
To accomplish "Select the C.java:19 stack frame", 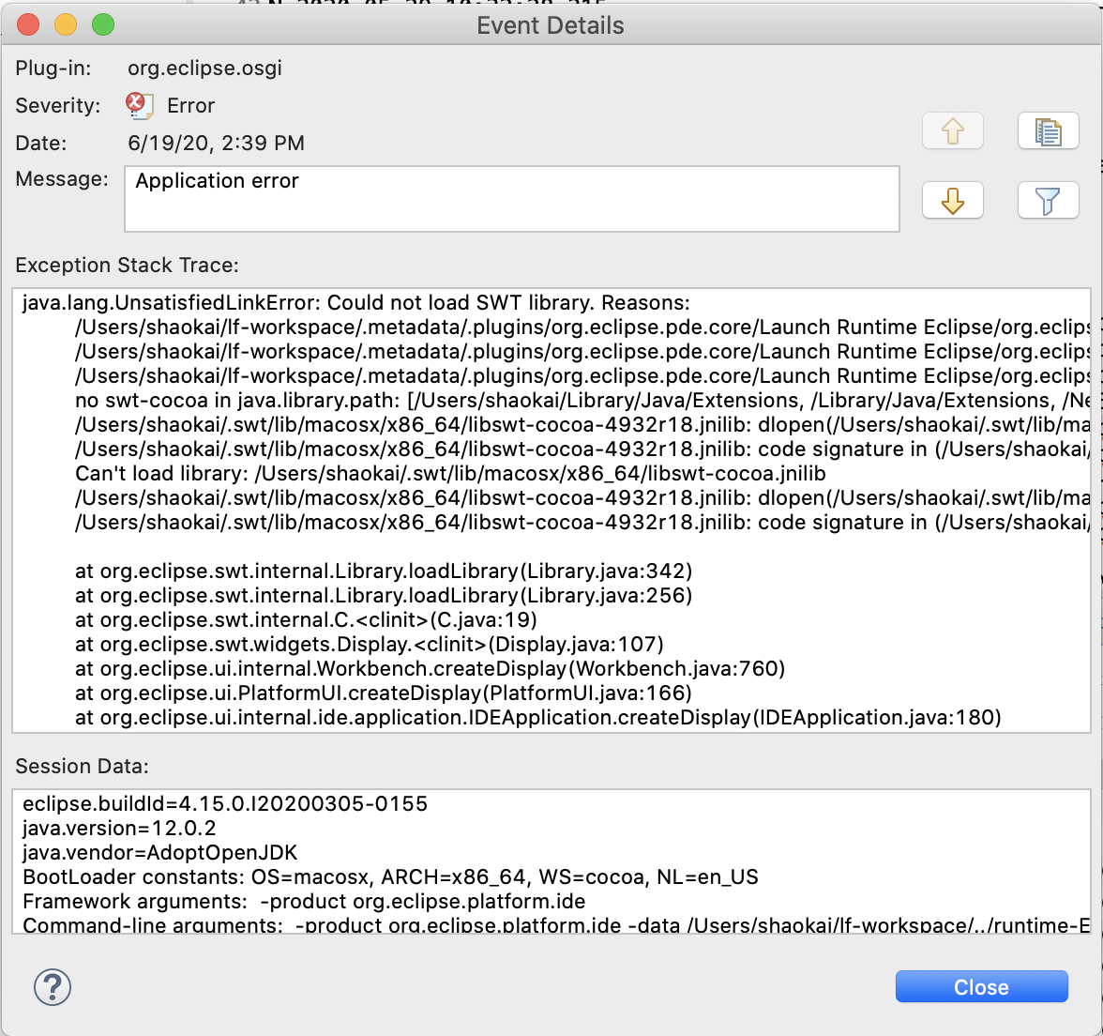I will 306,620.
